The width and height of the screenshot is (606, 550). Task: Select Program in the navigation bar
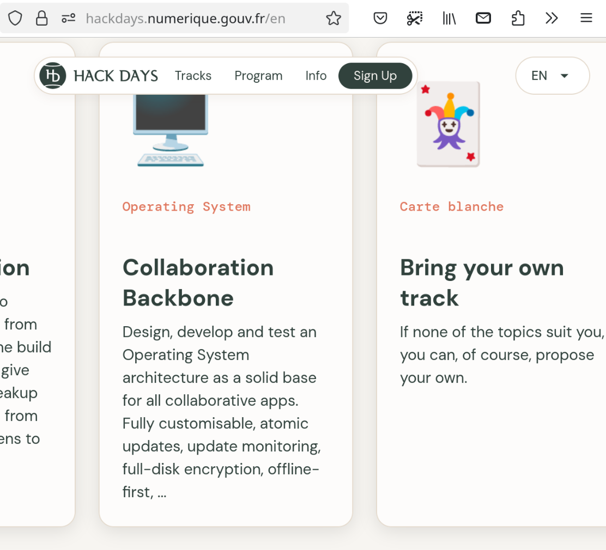point(258,76)
